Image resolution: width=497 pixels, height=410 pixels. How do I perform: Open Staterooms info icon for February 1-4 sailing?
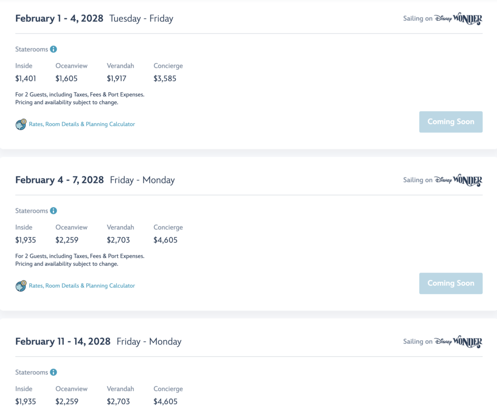(53, 49)
